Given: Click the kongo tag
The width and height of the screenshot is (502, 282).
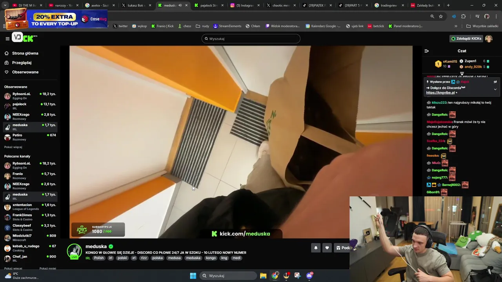Looking at the screenshot, I should pyautogui.click(x=211, y=258).
